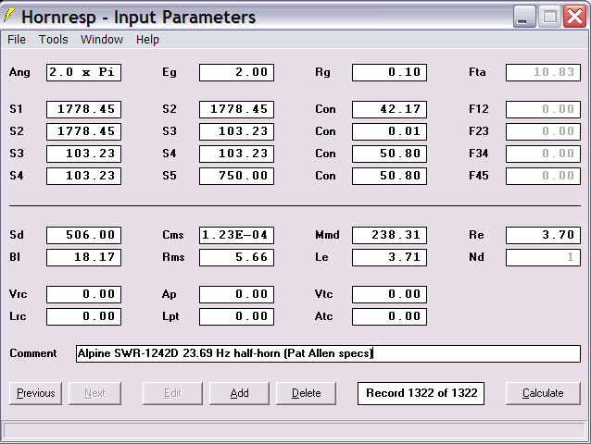Image resolution: width=591 pixels, height=444 pixels.
Task: Click the Con field showing 42.17
Action: coord(389,109)
